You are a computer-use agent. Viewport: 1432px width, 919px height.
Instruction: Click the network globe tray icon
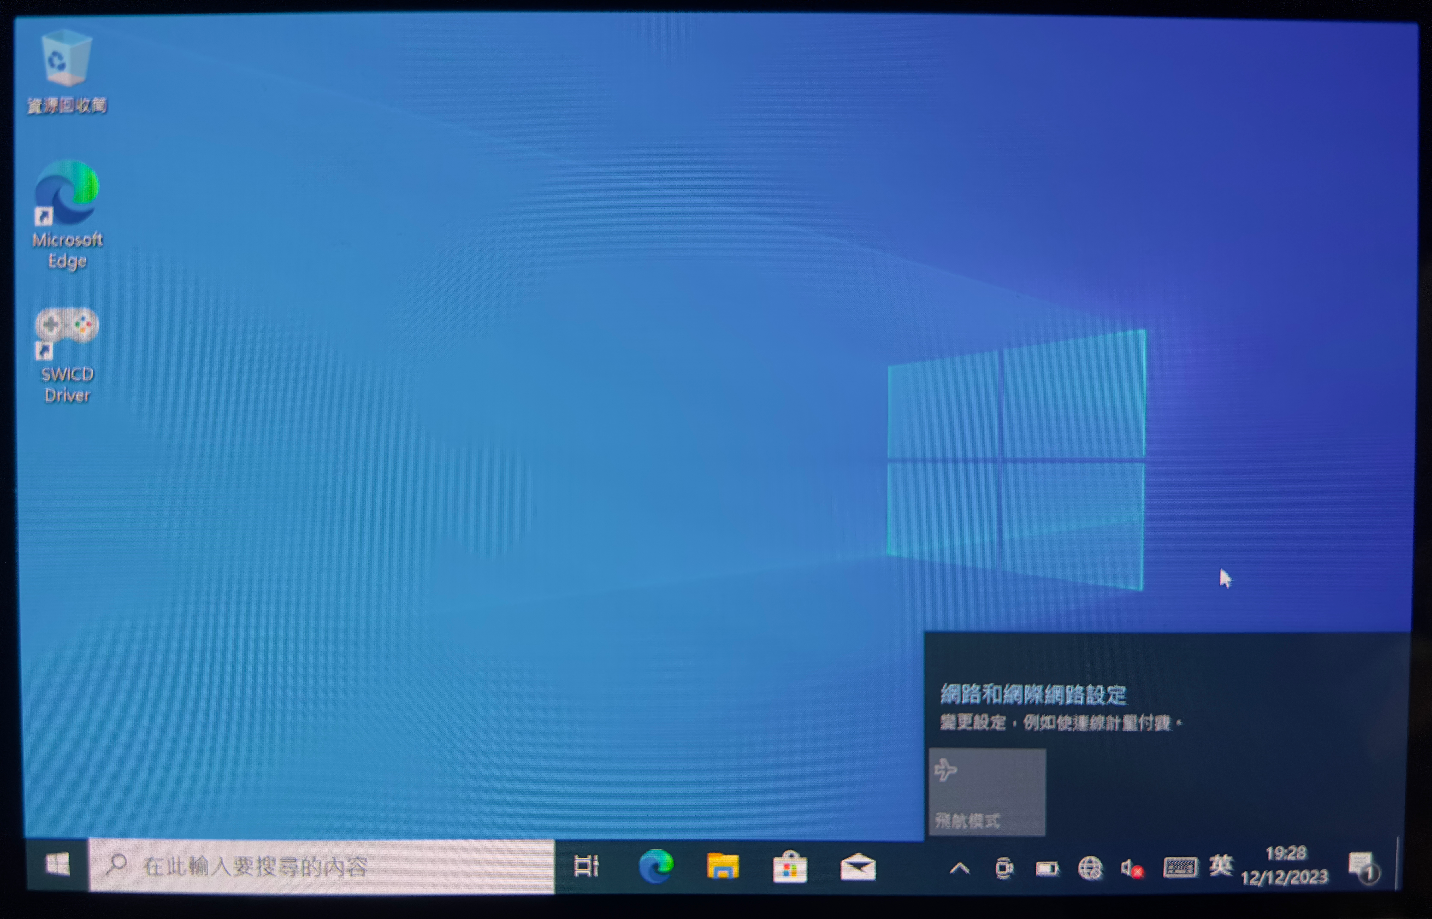(x=1090, y=869)
